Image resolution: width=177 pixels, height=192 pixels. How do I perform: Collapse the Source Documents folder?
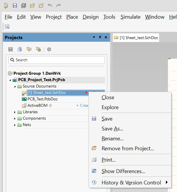pyautogui.click(x=15, y=87)
